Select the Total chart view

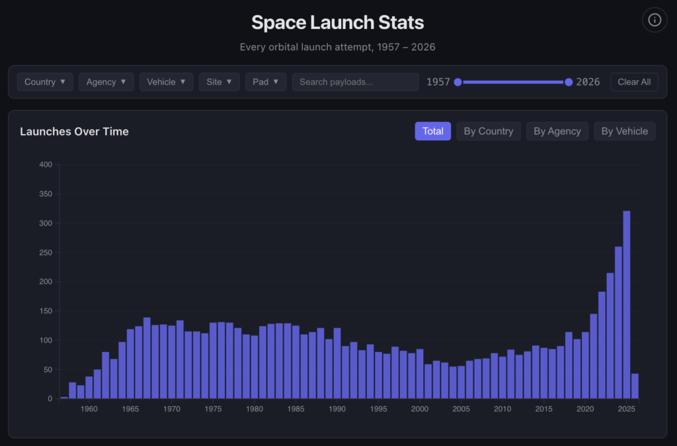[432, 131]
